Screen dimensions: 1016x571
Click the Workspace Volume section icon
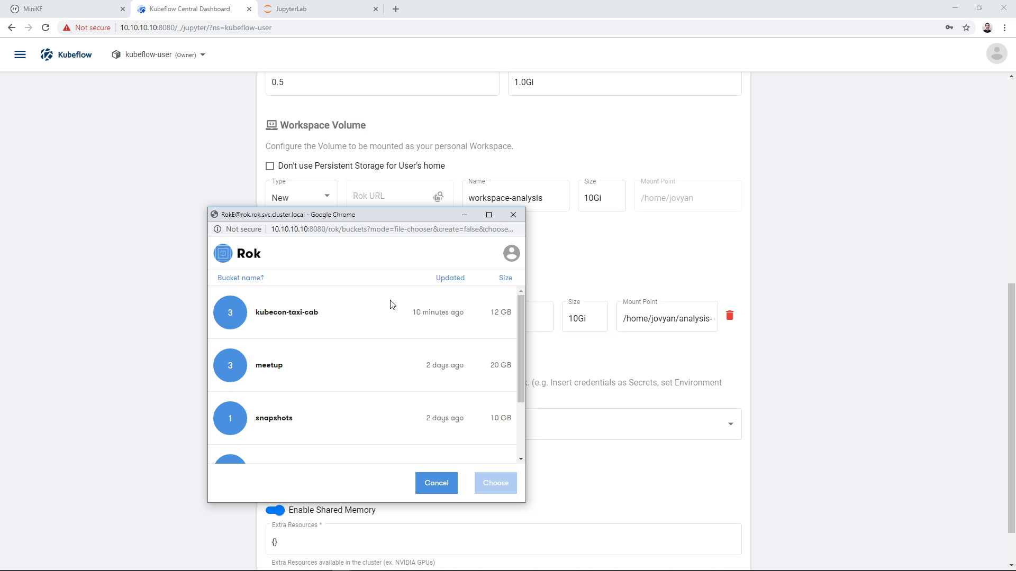pos(271,125)
